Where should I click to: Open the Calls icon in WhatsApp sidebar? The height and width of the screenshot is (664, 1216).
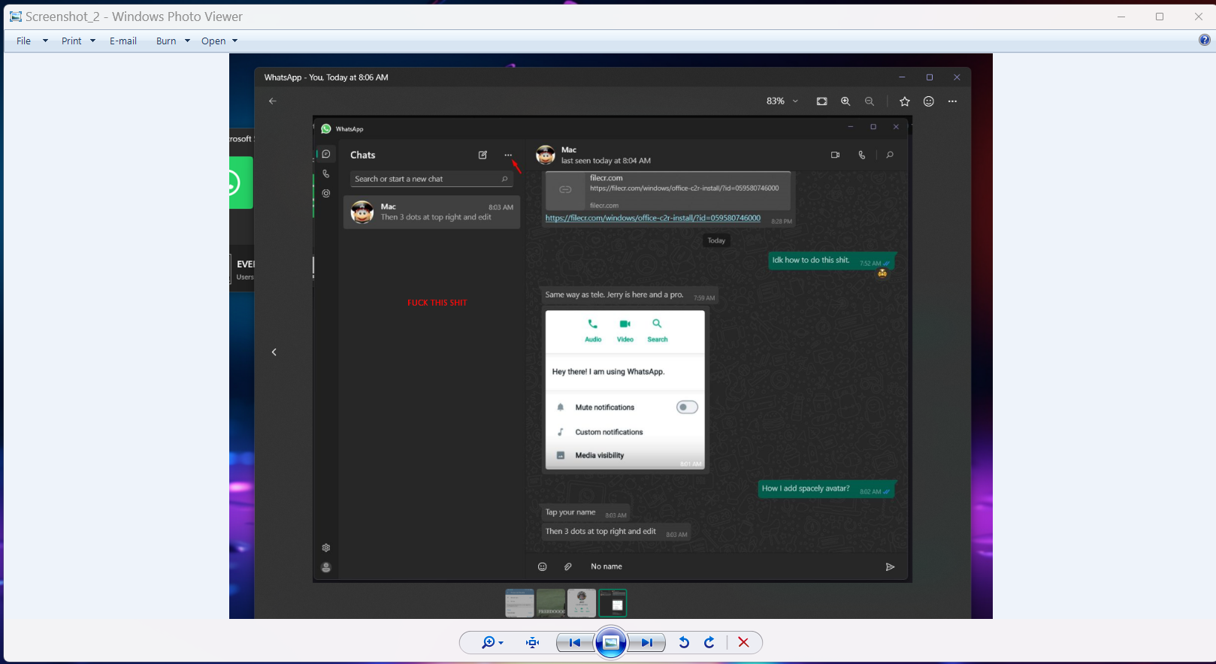coord(326,174)
